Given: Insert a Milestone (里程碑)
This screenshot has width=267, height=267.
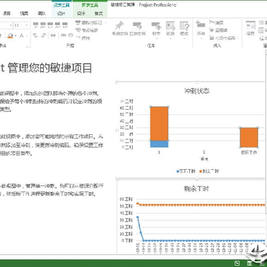Looking at the screenshot, I should [218, 30].
